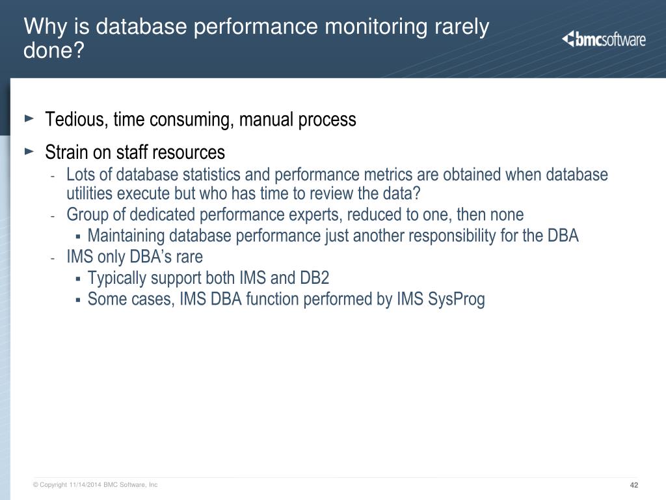
Task: Click the slide page number 42
Action: (633, 485)
